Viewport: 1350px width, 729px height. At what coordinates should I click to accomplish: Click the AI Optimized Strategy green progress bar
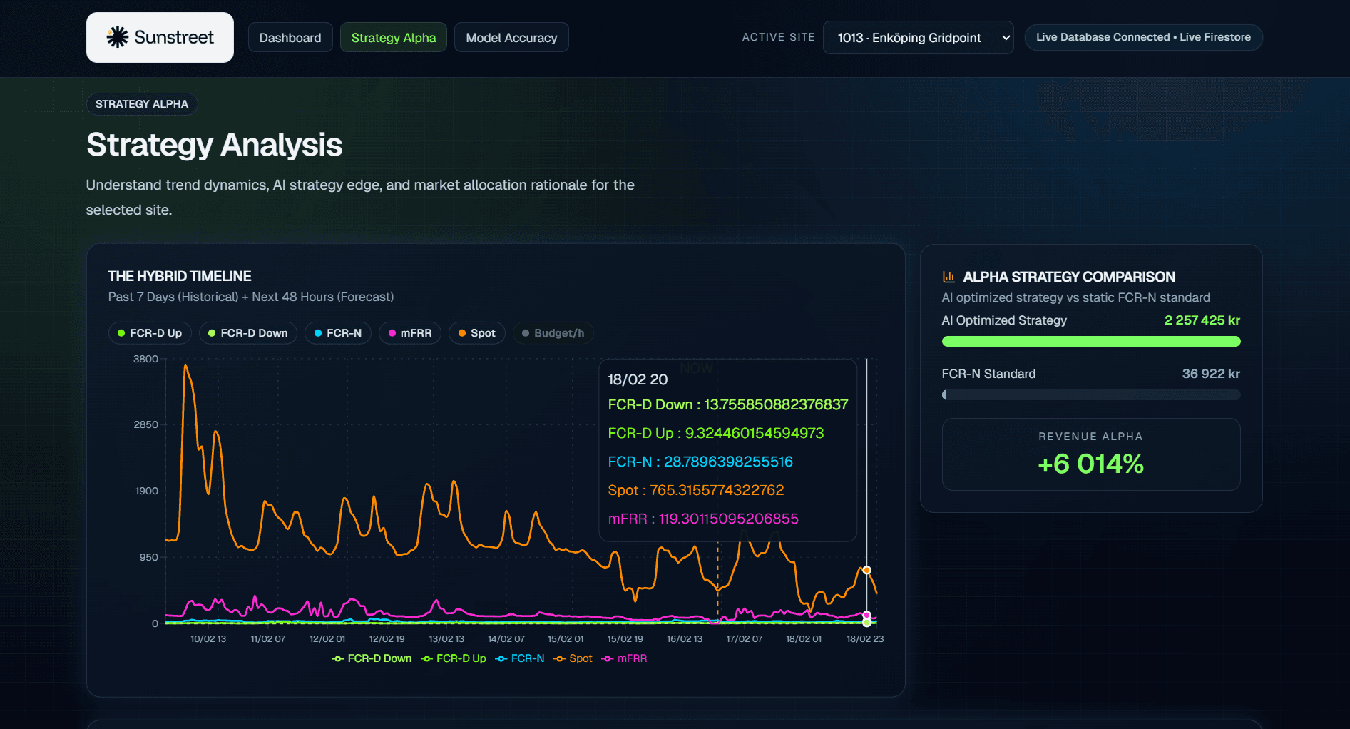[x=1090, y=342]
